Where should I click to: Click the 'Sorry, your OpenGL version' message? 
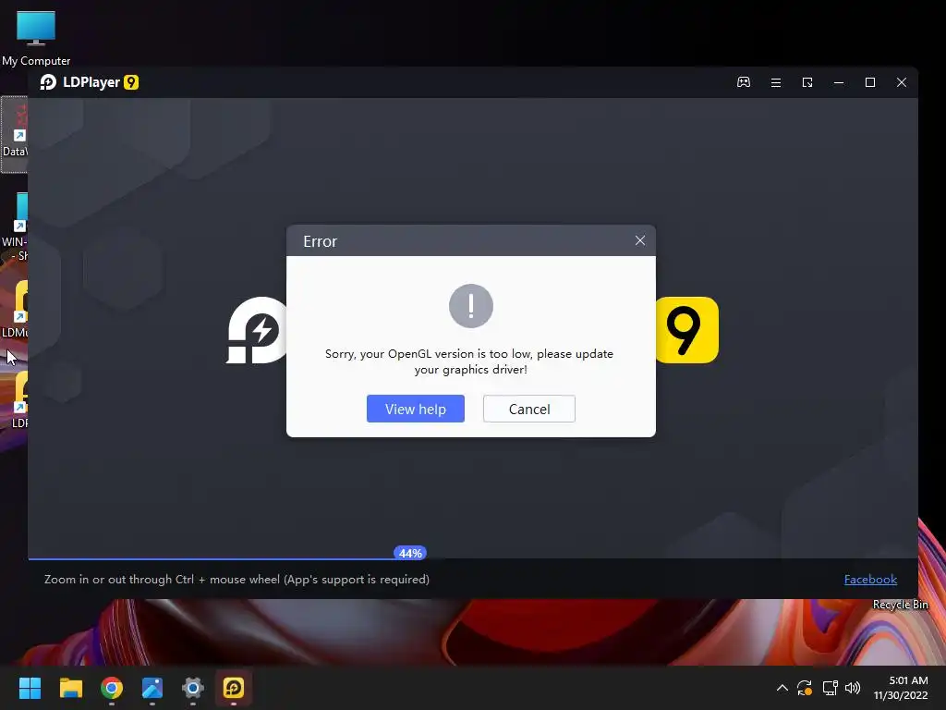click(469, 361)
